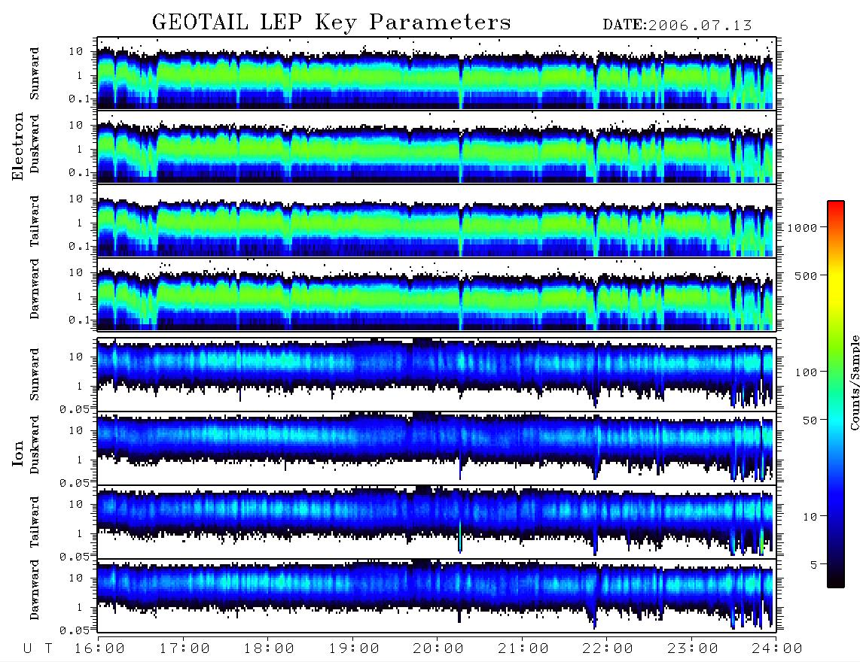Click the Sunward label of the Electron group

(35, 73)
